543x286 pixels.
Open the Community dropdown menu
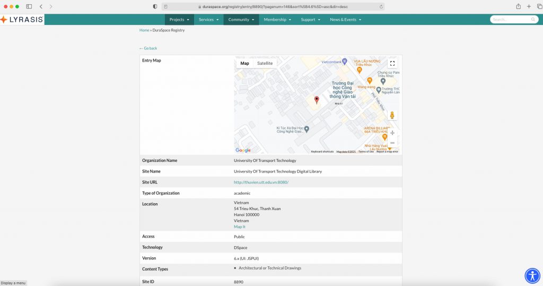(241, 20)
